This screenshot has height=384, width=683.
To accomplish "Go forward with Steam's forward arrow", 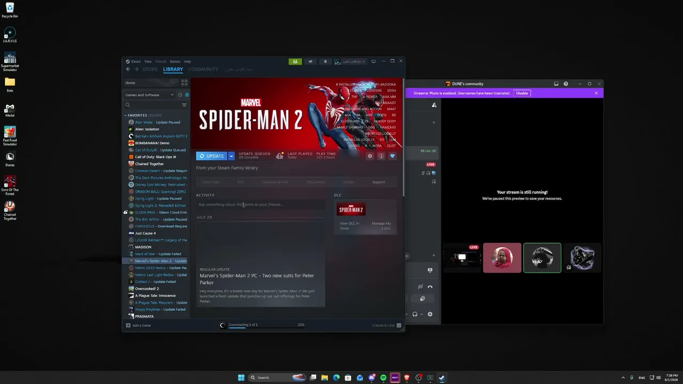I will coord(137,69).
